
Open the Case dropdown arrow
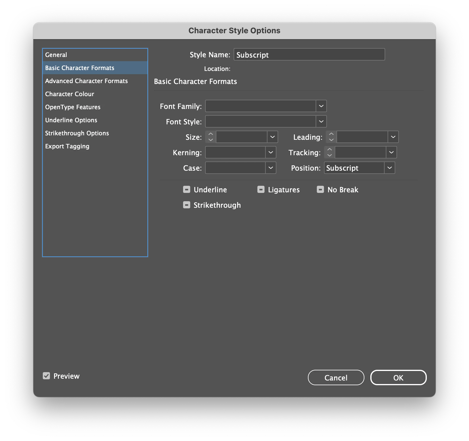271,168
